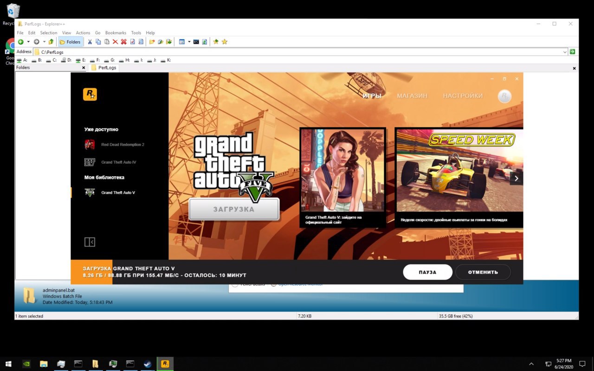Open the НАСТРОЙКИ tab
594x371 pixels.
coord(463,96)
